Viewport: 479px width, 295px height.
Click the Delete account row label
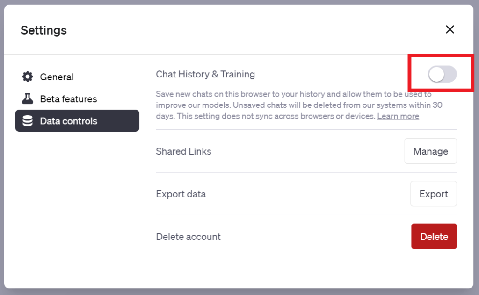point(188,237)
